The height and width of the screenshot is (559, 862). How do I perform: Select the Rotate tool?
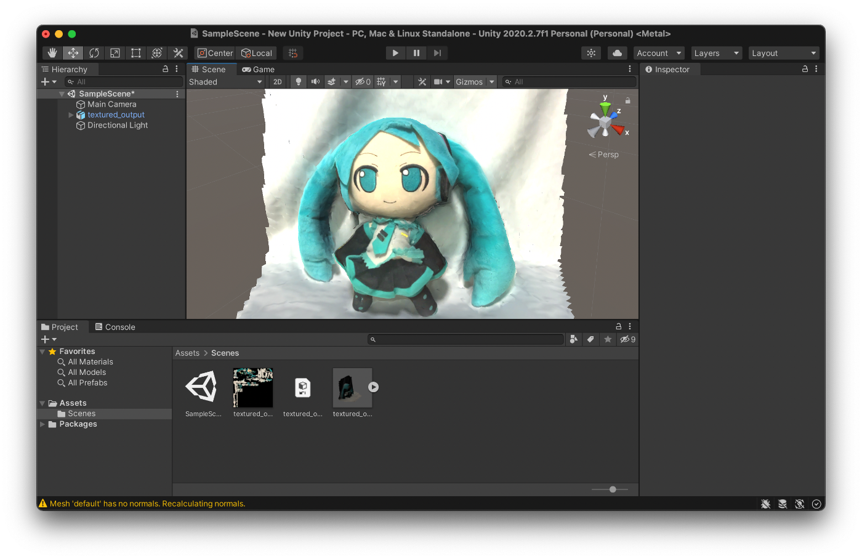[94, 53]
